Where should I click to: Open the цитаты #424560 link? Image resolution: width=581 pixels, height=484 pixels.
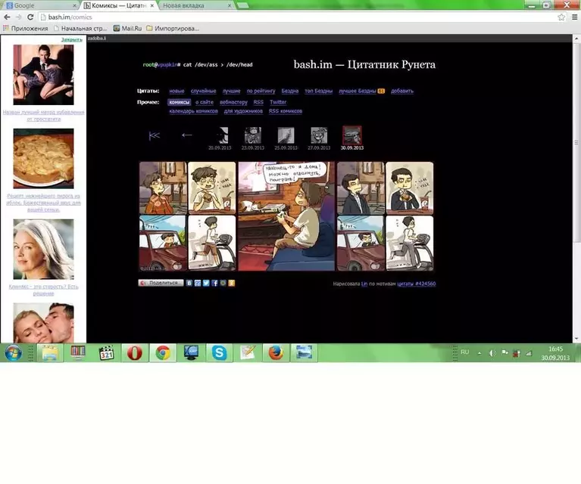pos(417,284)
